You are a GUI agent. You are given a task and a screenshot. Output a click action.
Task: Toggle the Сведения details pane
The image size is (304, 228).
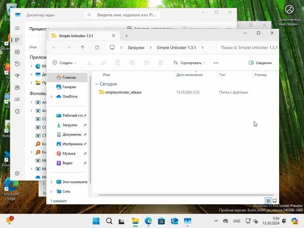click(260, 63)
